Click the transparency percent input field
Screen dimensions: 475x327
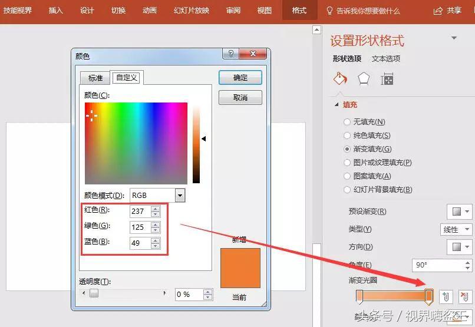189,295
